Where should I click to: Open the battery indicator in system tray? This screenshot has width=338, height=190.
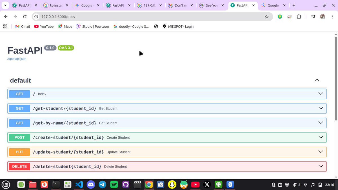pyautogui.click(x=320, y=185)
